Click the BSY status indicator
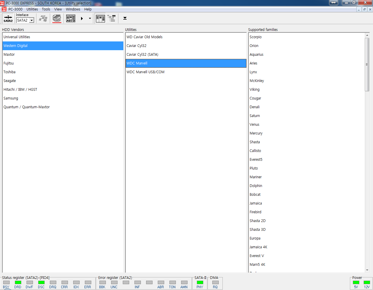The image size is (373, 290). [6, 282]
